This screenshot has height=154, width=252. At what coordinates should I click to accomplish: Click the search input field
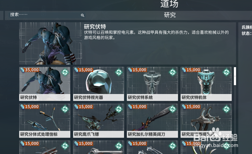point(45,15)
